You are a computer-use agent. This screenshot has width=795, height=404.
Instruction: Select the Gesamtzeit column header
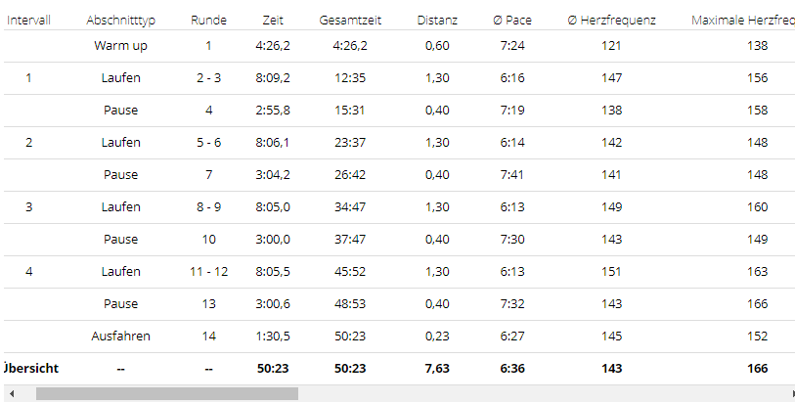click(350, 20)
